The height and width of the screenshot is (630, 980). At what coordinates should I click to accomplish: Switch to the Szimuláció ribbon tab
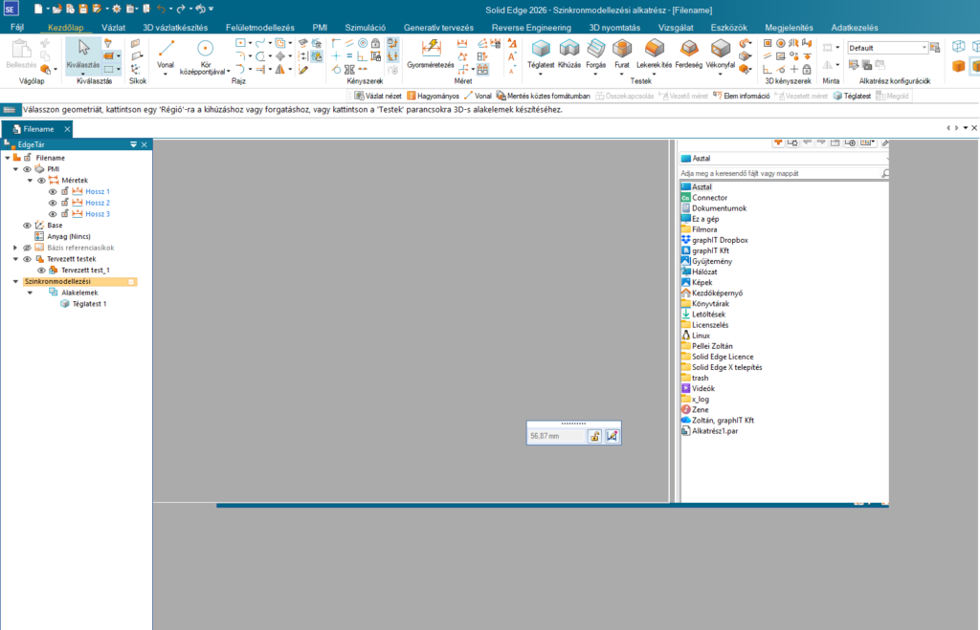pos(365,28)
